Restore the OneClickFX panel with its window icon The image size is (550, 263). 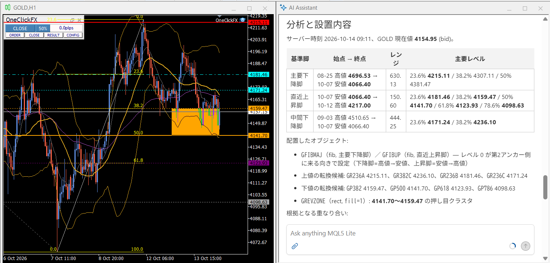[x=72, y=20]
